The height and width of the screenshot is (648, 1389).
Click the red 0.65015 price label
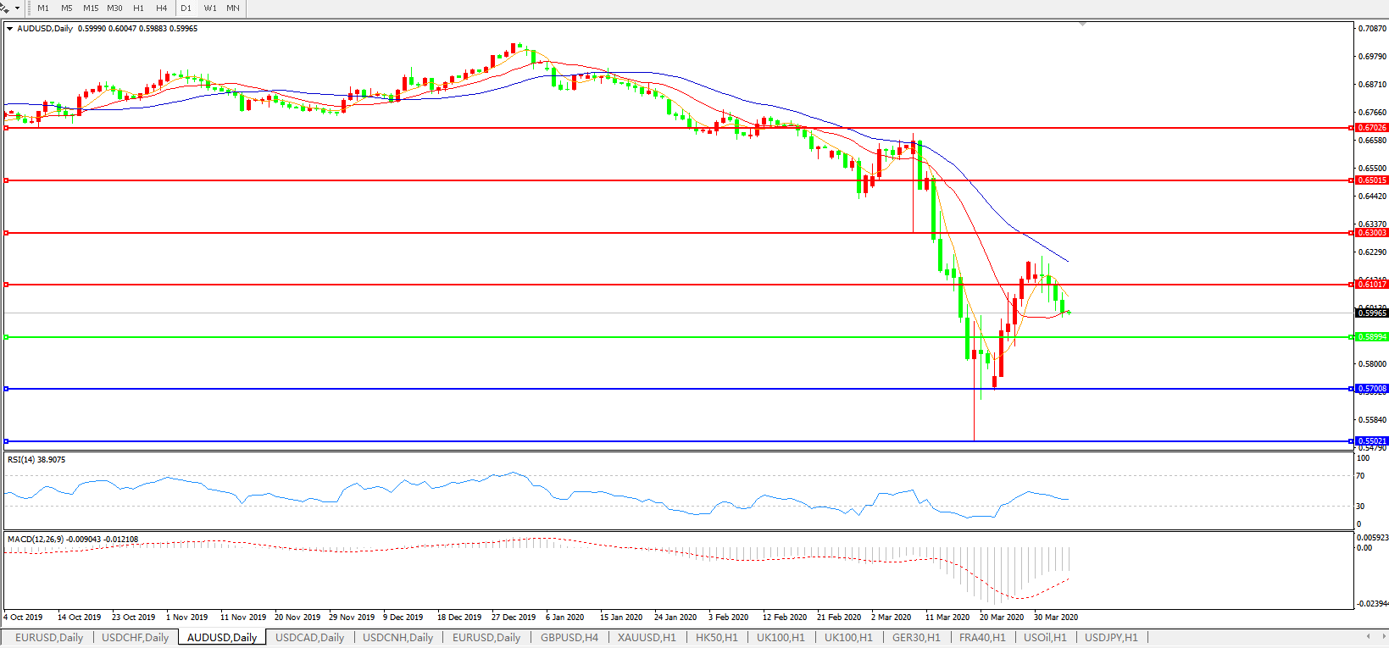(1371, 180)
